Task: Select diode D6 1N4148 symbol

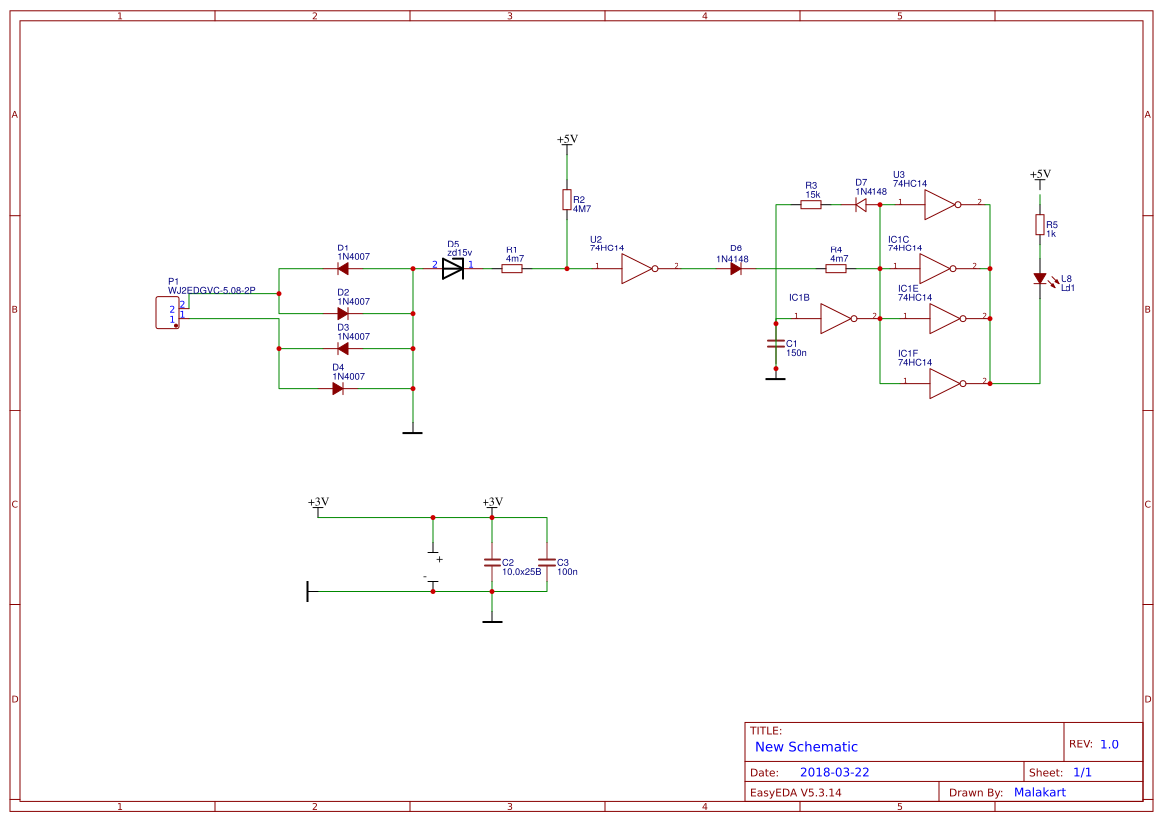Action: click(736, 269)
